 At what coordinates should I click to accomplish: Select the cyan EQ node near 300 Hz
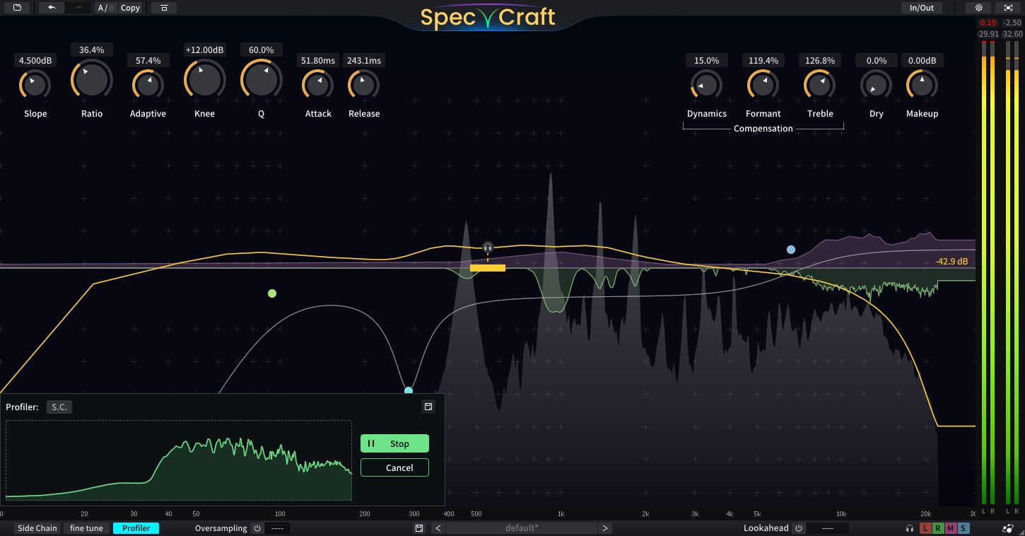(x=409, y=390)
